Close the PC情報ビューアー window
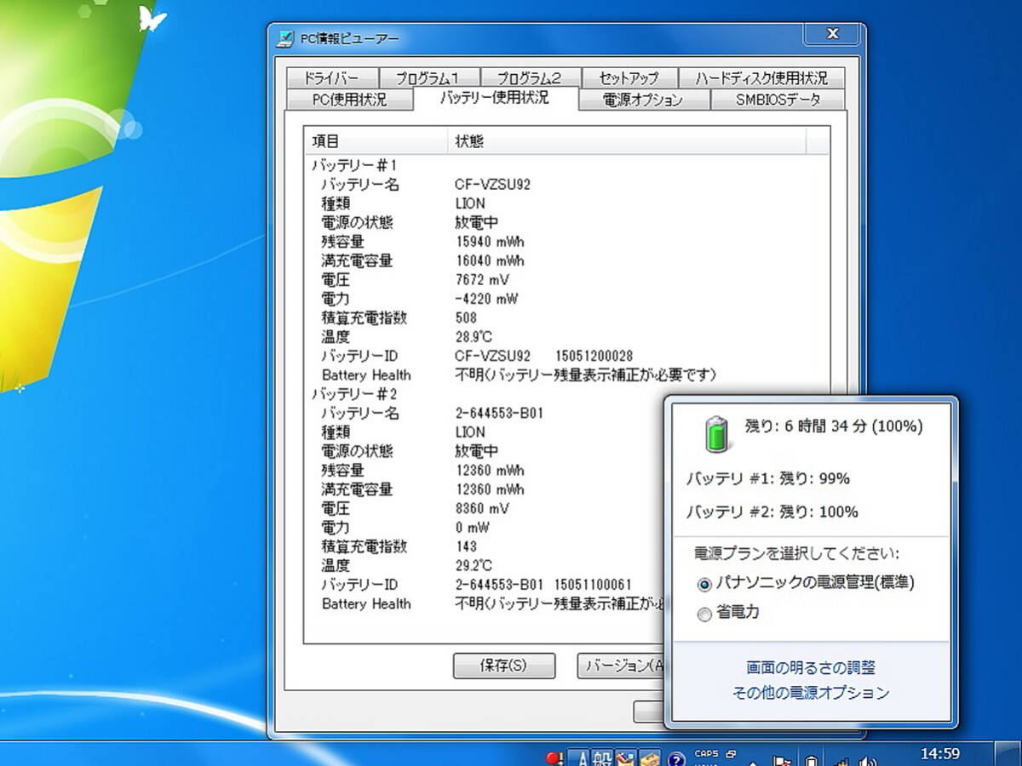The height and width of the screenshot is (766, 1022). [x=832, y=34]
